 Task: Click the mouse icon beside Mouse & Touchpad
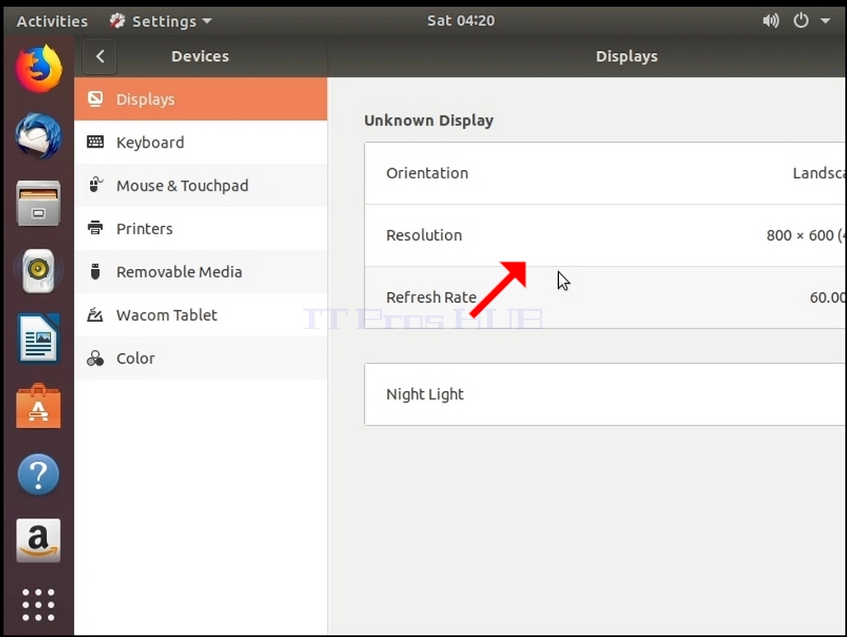[95, 185]
